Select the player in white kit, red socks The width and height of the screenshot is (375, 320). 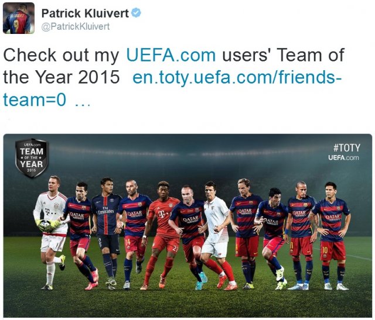tap(216, 235)
